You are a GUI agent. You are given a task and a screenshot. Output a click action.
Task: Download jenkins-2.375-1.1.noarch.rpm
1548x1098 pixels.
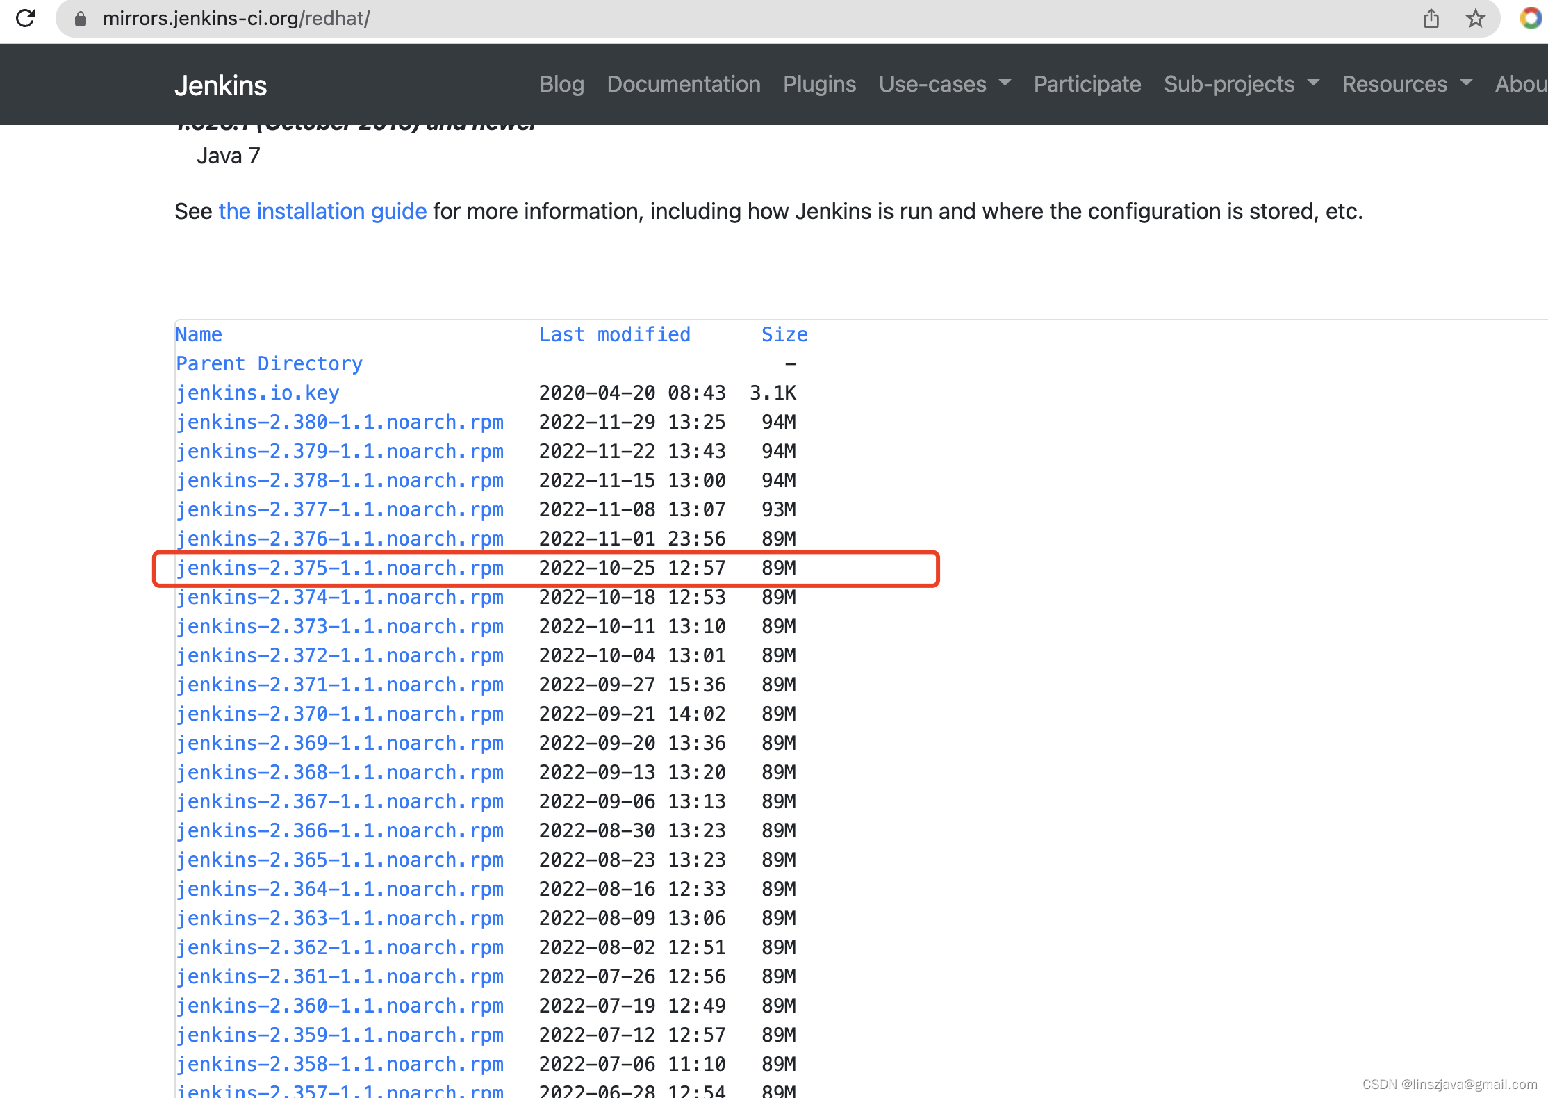point(340,568)
